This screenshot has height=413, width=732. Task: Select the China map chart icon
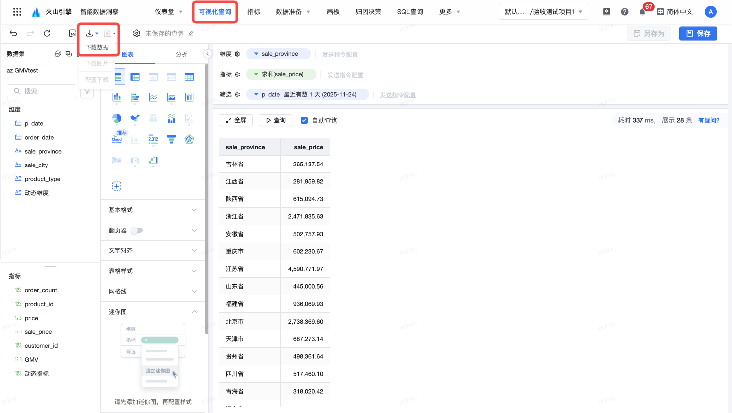135,118
